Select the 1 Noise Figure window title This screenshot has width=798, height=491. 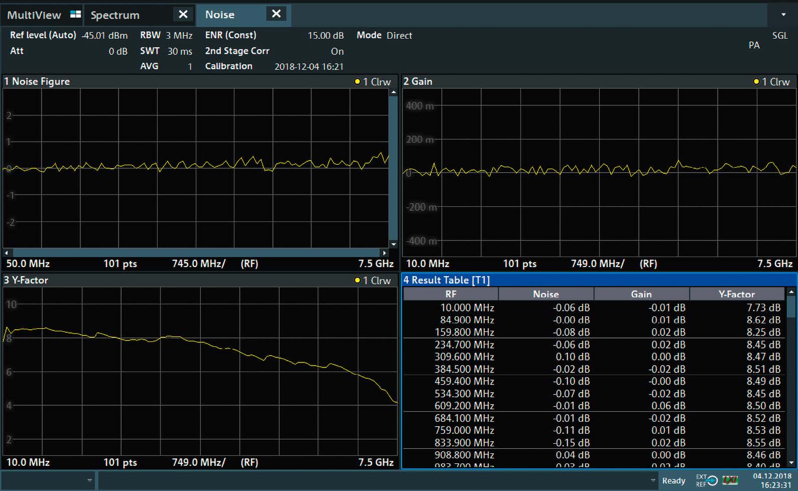[x=37, y=81]
